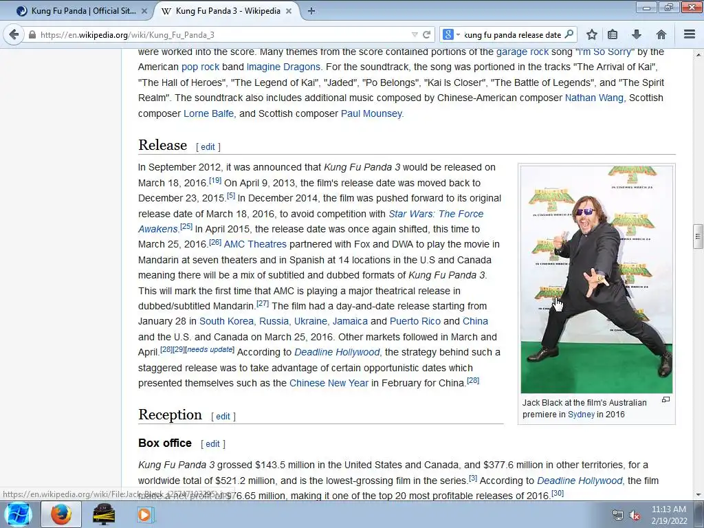Open the Sydney link in the caption
Viewport: 704px width, 528px height.
click(581, 415)
